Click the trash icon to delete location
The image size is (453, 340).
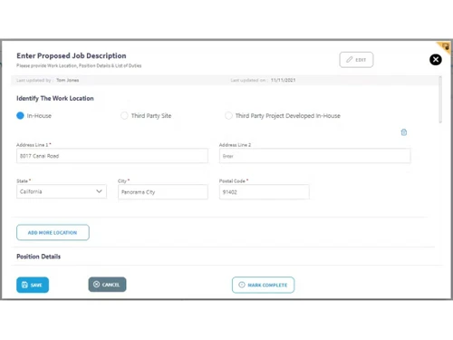[x=403, y=132]
